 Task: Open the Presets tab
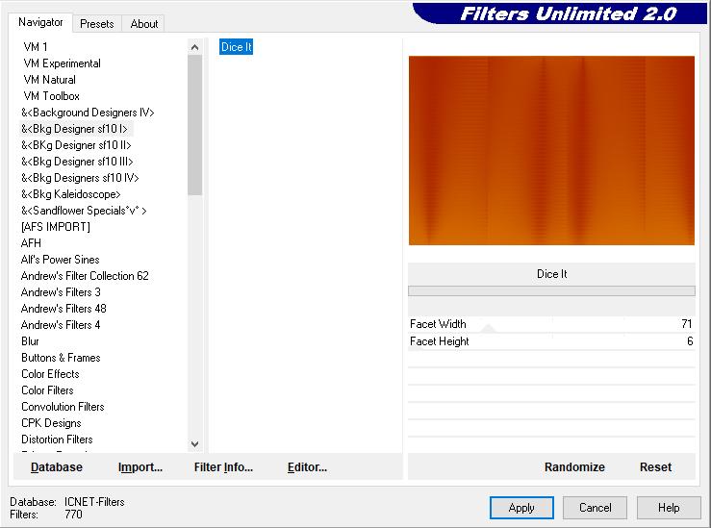[96, 24]
